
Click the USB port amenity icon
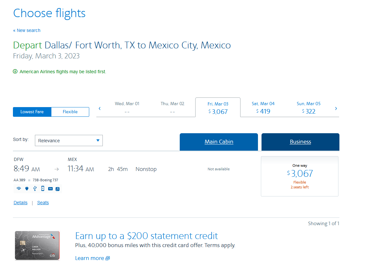point(35,189)
